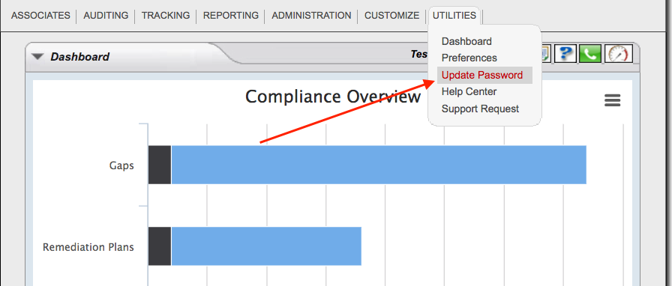Open the blue question mark help icon
Screen dimensions: 672x286
(565, 54)
